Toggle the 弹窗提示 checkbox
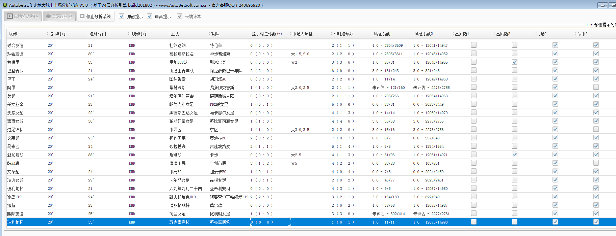 pyautogui.click(x=122, y=16)
